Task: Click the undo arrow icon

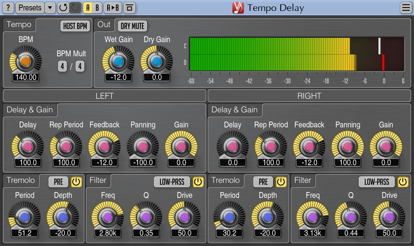Action: 63,7
